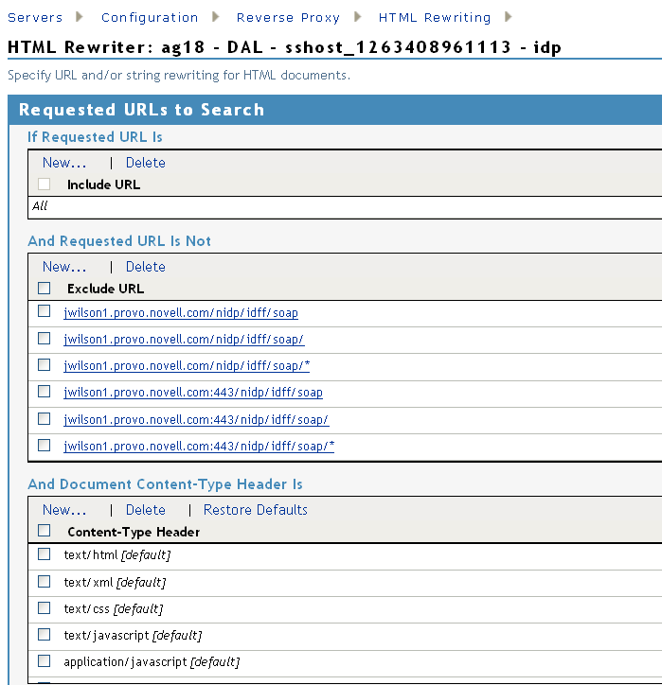Select the 'text/html [default]' row text

point(117,555)
